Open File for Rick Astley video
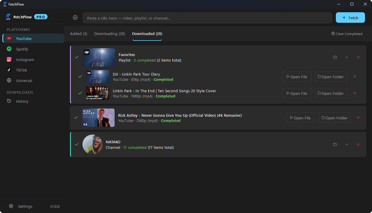 (x=301, y=118)
